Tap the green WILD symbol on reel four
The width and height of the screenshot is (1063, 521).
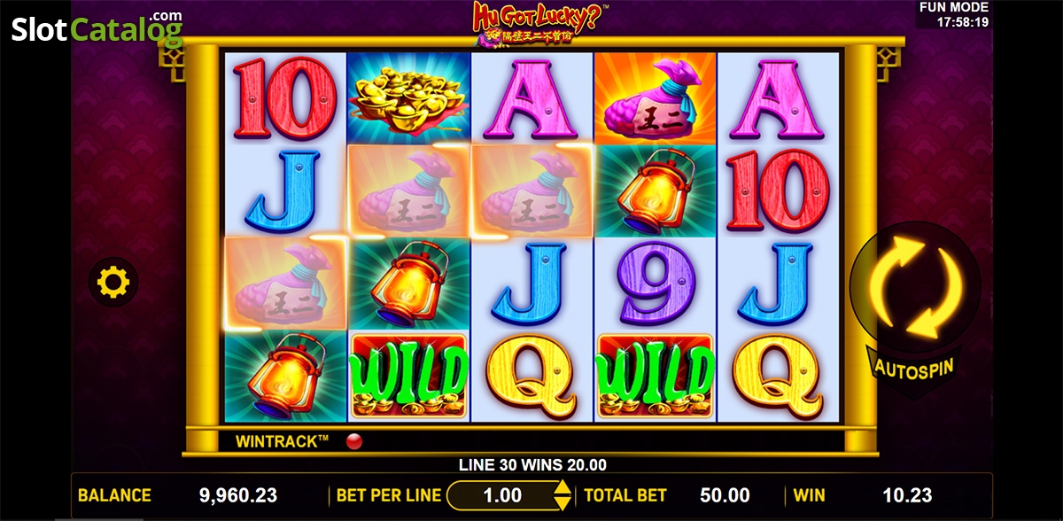click(x=655, y=376)
